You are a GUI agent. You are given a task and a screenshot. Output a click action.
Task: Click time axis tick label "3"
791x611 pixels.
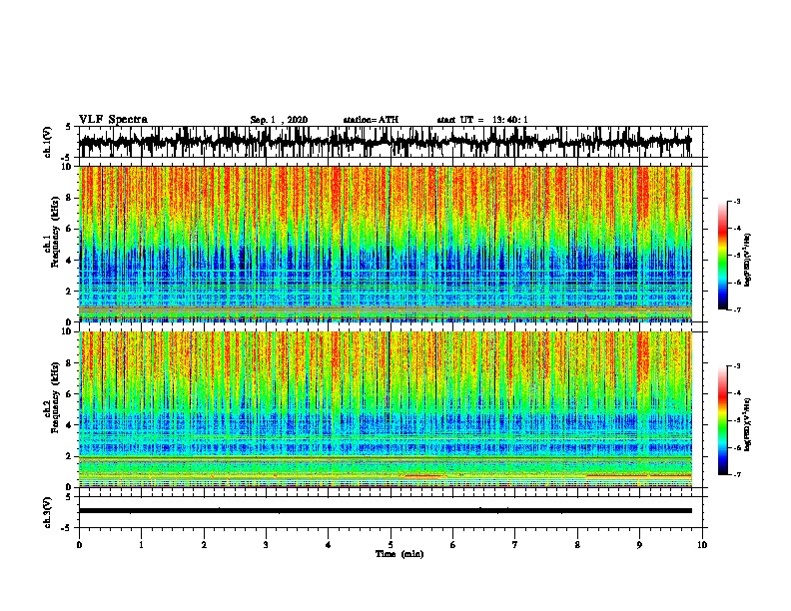(x=266, y=545)
